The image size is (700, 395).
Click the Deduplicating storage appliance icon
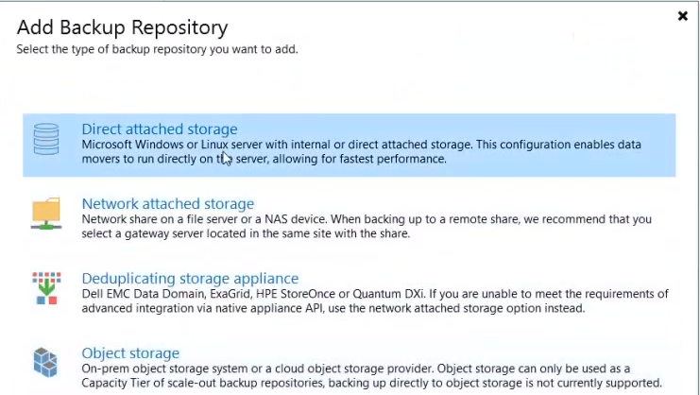(x=45, y=288)
